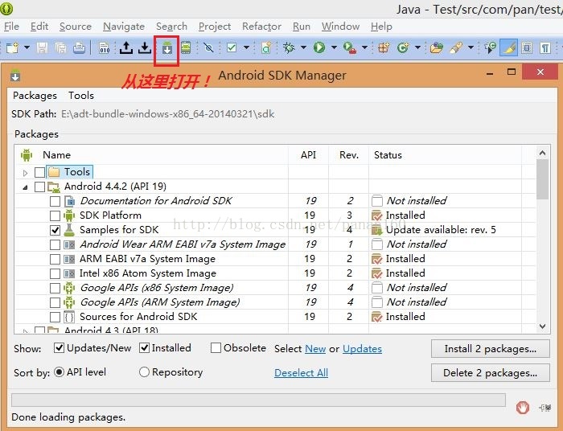Click the Save (floppy disk) icon
This screenshot has width=563, height=431.
tap(43, 47)
